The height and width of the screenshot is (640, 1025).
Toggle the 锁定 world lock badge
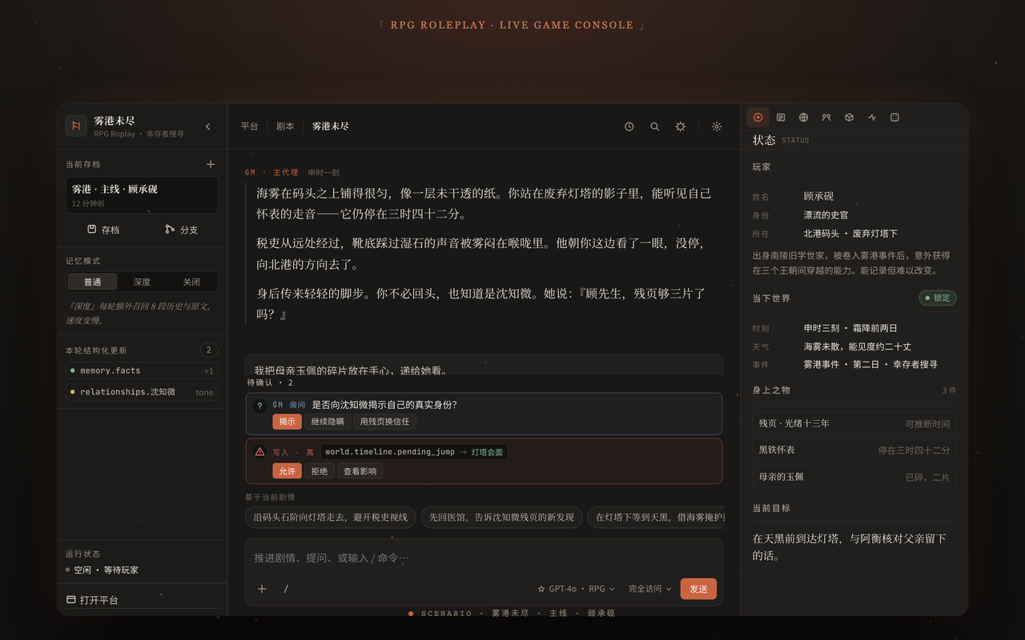click(938, 298)
